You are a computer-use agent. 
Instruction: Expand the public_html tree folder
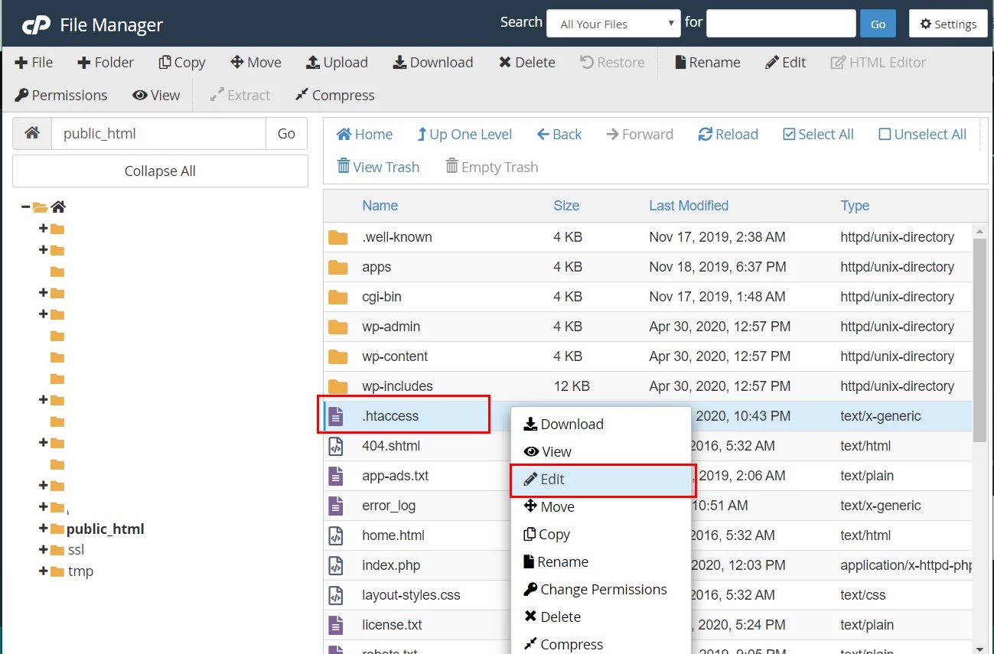coord(43,529)
